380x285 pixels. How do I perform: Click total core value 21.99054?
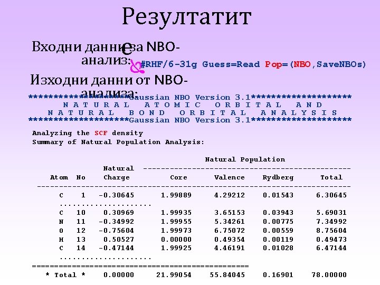[x=174, y=275]
